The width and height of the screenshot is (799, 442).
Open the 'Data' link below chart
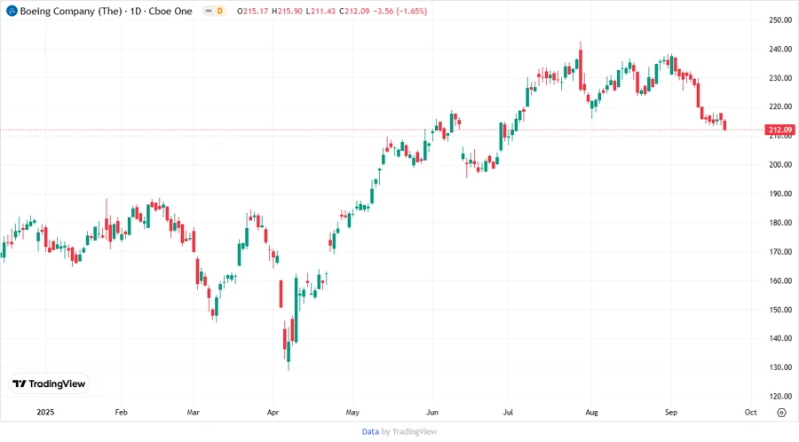370,432
